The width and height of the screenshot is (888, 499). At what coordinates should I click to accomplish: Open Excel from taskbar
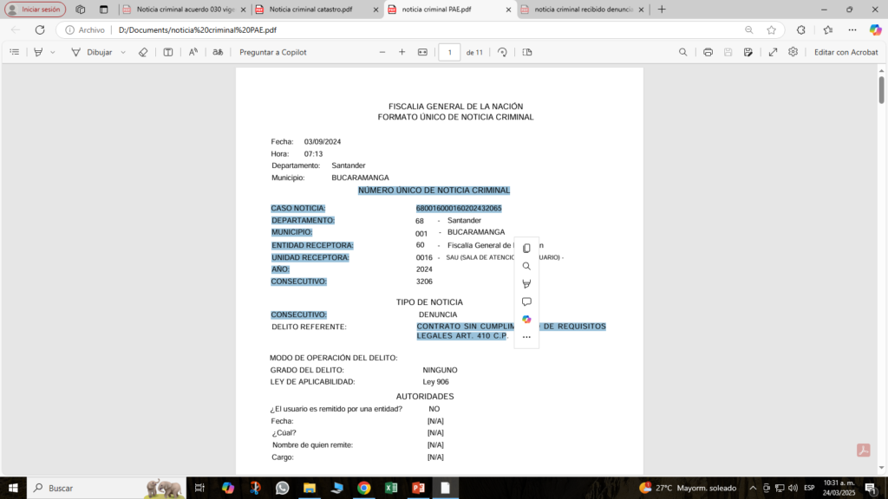click(x=391, y=488)
